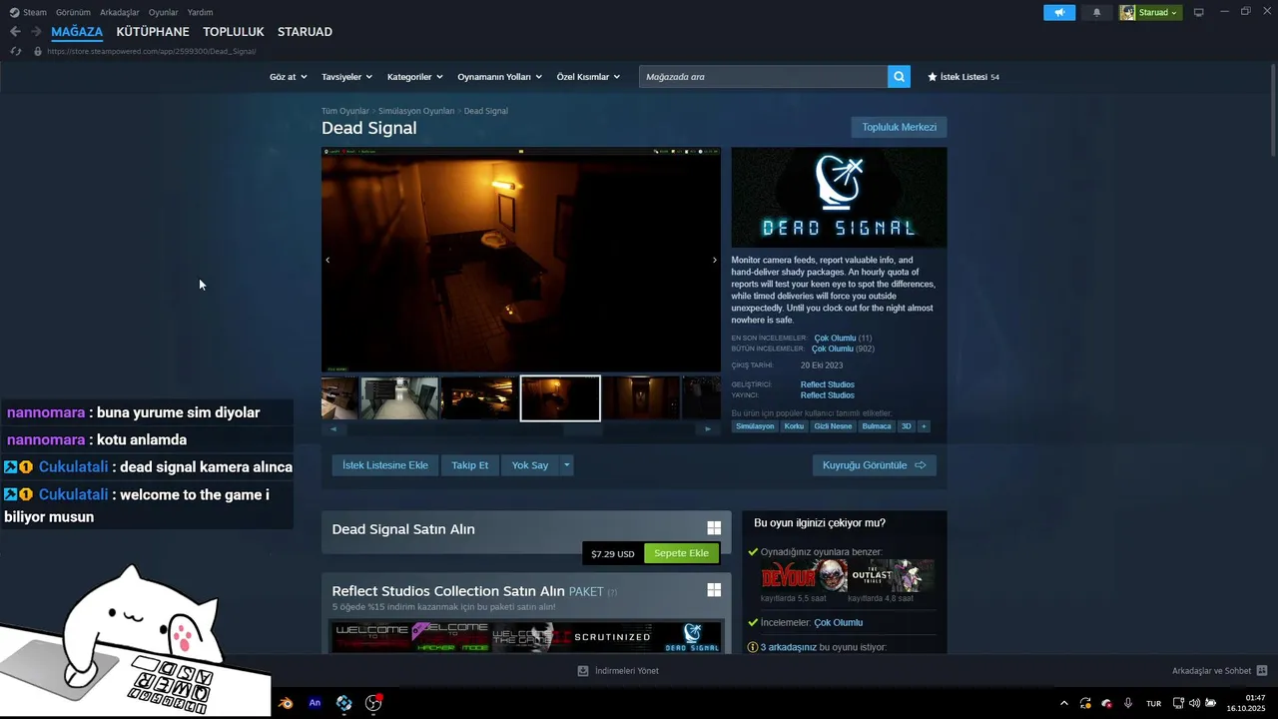Click the Steam announcements megaphone icon
This screenshot has width=1278, height=719.
point(1059,12)
